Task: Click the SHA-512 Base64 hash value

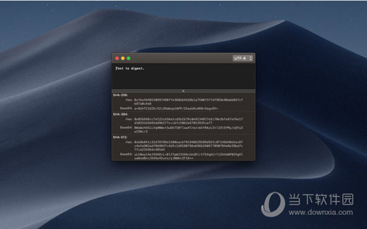Action: [x=188, y=156]
